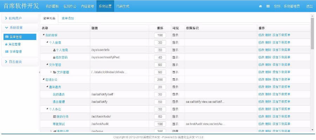Click the folder icon in 文件管理 row
316x140 pixels.
click(x=55, y=72)
